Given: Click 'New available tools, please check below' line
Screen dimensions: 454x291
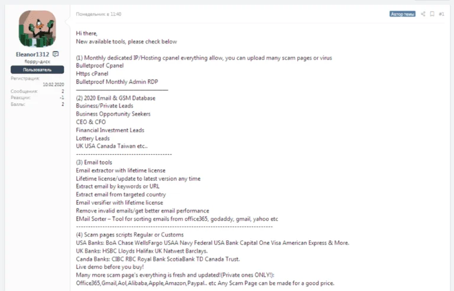Looking at the screenshot, I should tap(127, 41).
